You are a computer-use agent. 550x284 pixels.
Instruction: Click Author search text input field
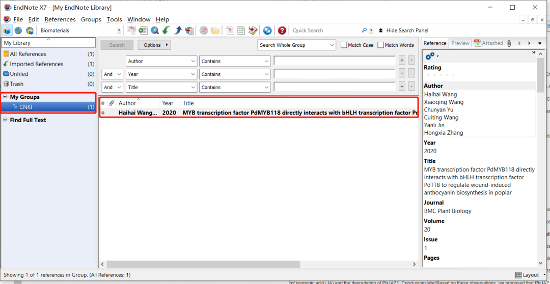(334, 61)
